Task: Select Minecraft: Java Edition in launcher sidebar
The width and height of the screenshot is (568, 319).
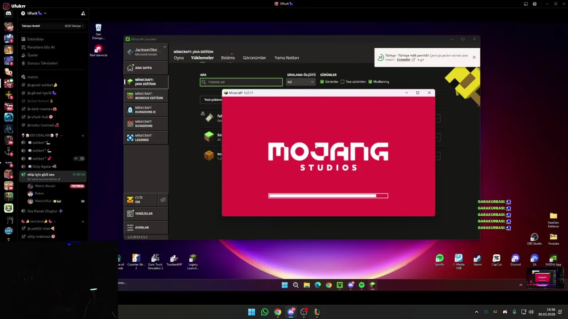Action: 146,82
